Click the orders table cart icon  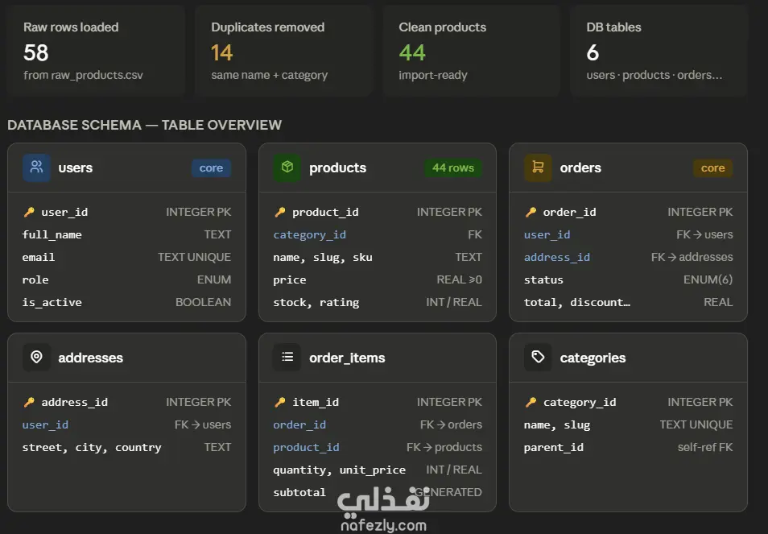(x=538, y=168)
